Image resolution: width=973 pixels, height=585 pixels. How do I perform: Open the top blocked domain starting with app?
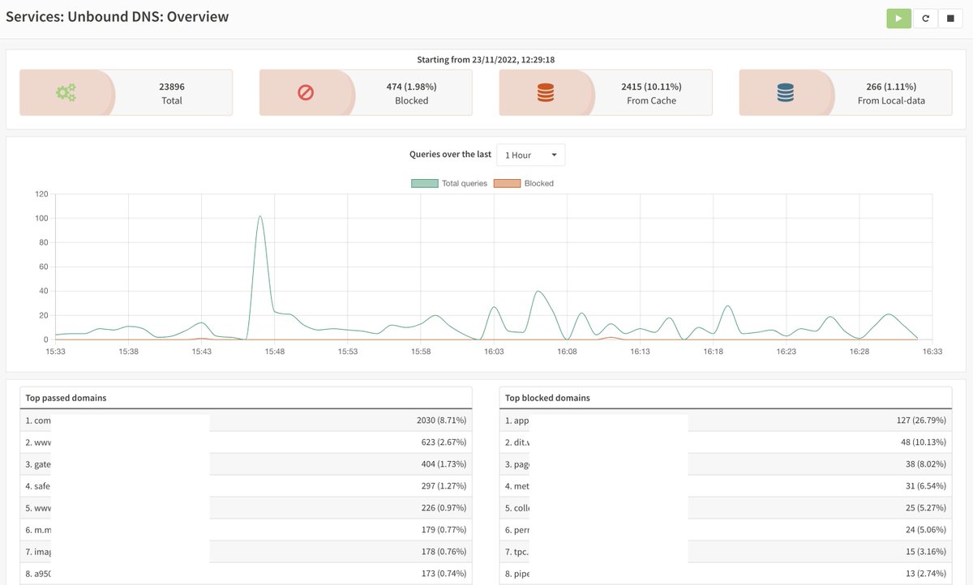[x=517, y=420]
